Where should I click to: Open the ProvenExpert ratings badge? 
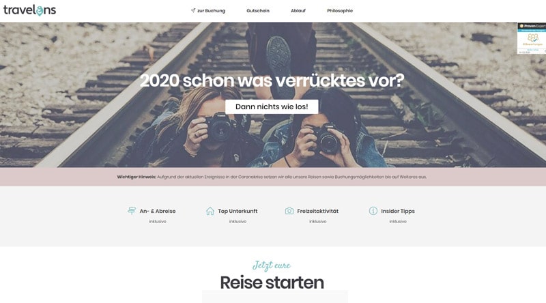pyautogui.click(x=532, y=38)
